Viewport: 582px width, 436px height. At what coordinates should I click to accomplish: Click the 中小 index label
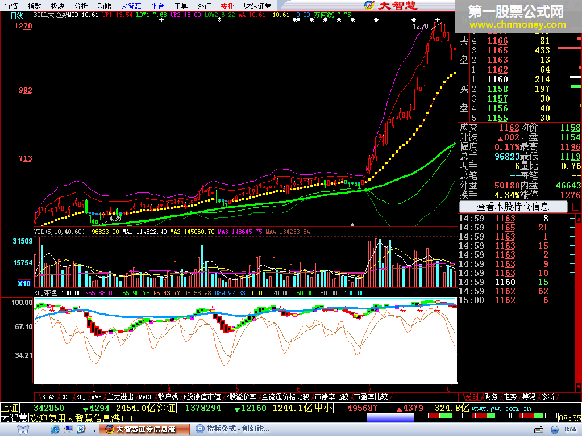[x=323, y=408]
